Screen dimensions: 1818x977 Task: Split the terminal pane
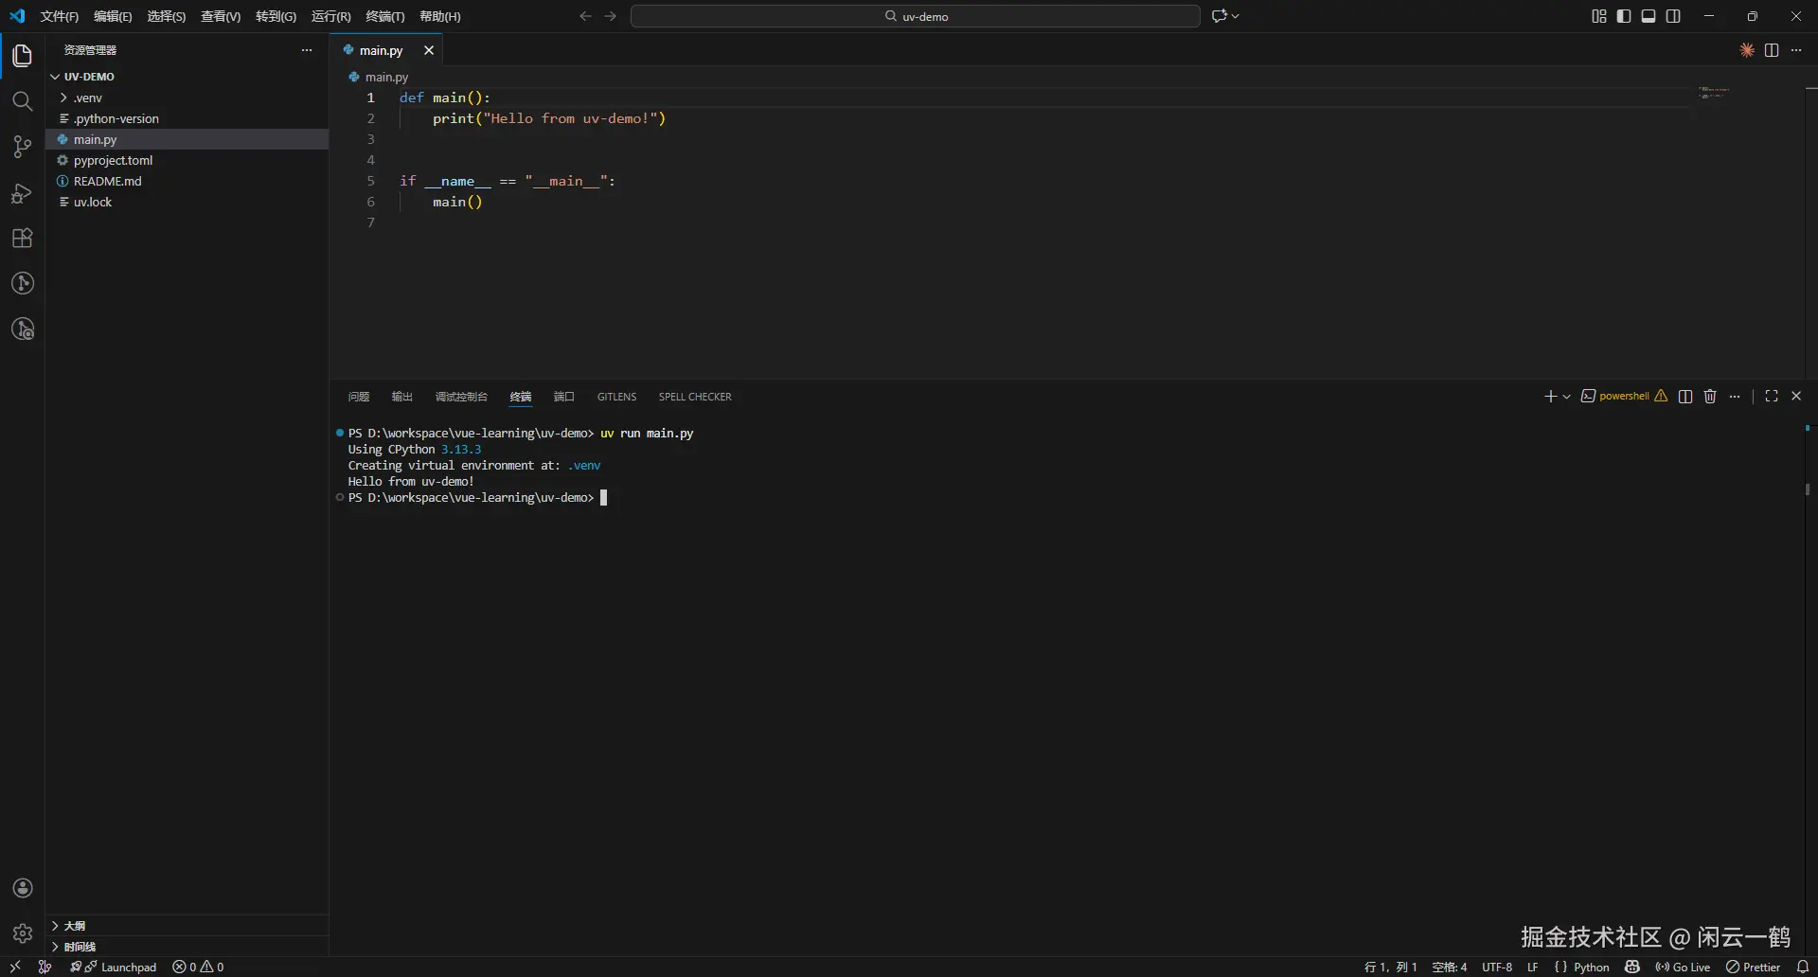(1685, 397)
